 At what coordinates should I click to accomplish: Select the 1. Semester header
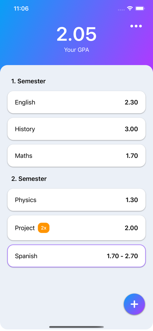pos(29,81)
